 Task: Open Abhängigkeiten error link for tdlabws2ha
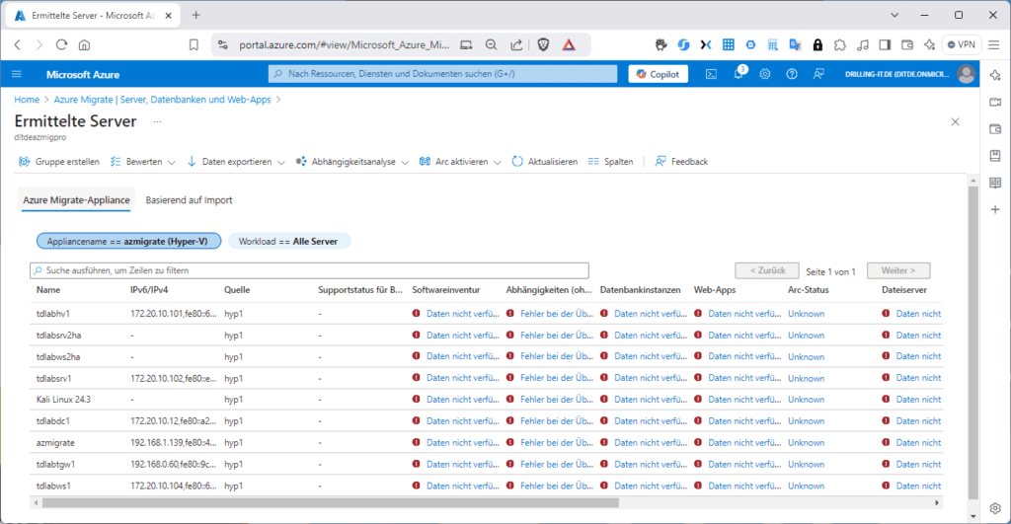tap(557, 356)
